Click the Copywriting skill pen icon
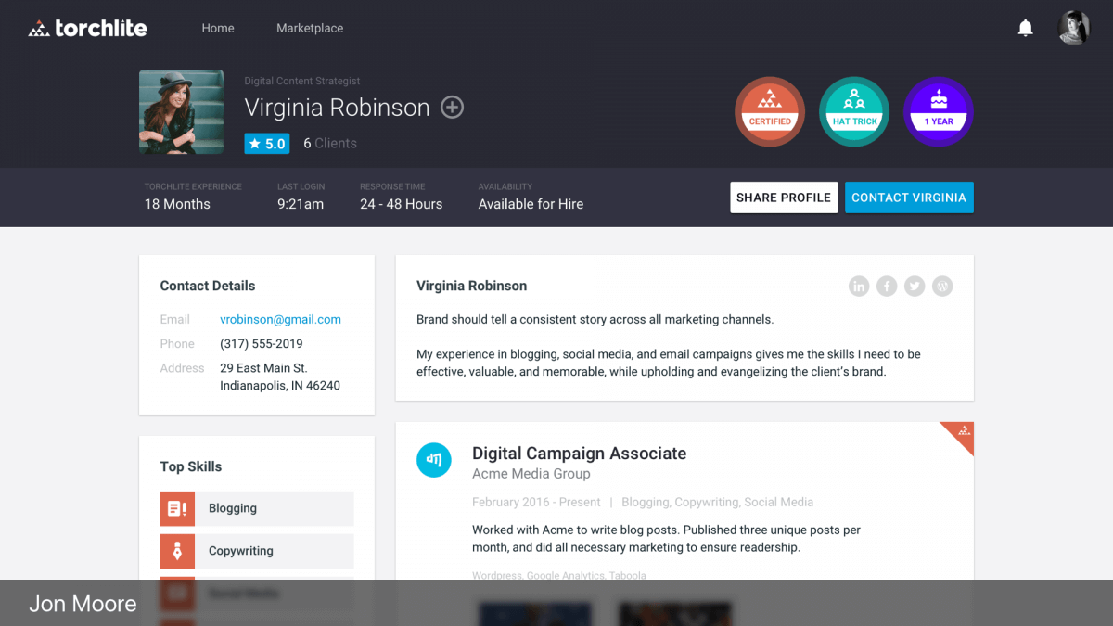Screen dimensions: 1113x626 [x=177, y=551]
